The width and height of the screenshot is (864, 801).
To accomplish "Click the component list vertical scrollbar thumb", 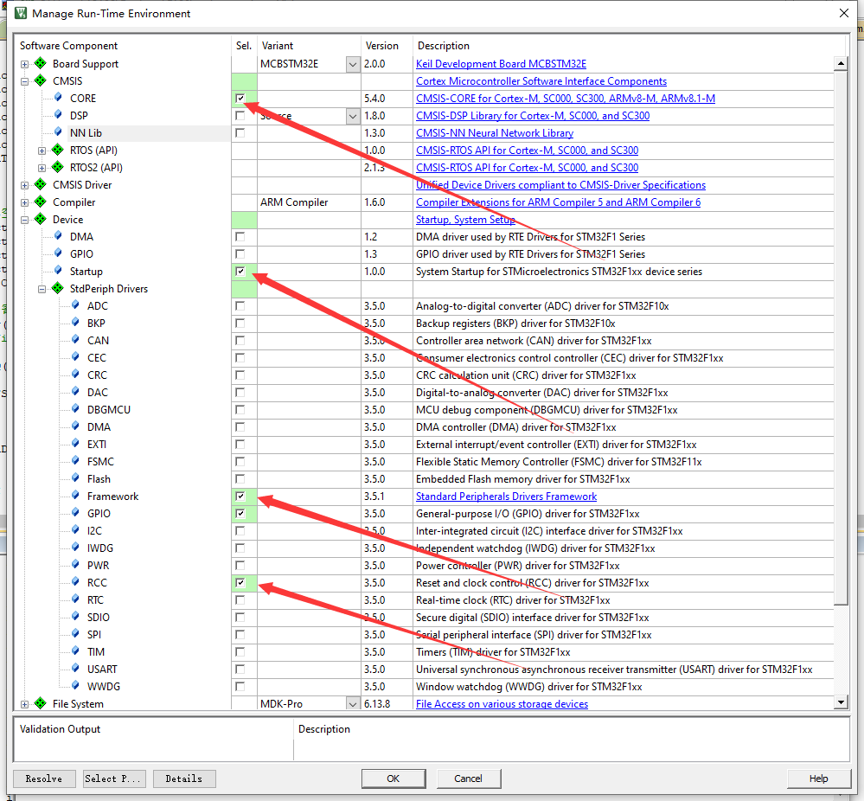I will (841, 337).
